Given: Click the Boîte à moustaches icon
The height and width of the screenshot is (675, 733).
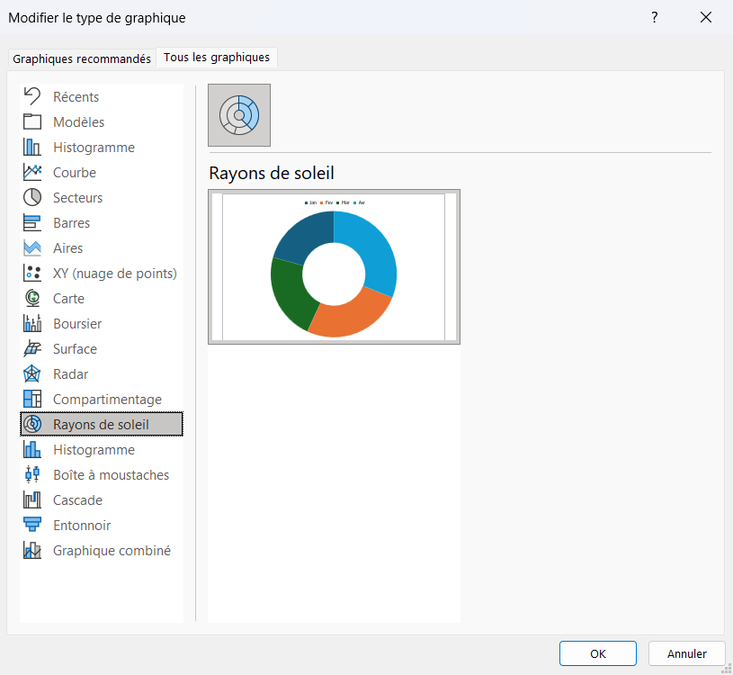Looking at the screenshot, I should pos(32,474).
